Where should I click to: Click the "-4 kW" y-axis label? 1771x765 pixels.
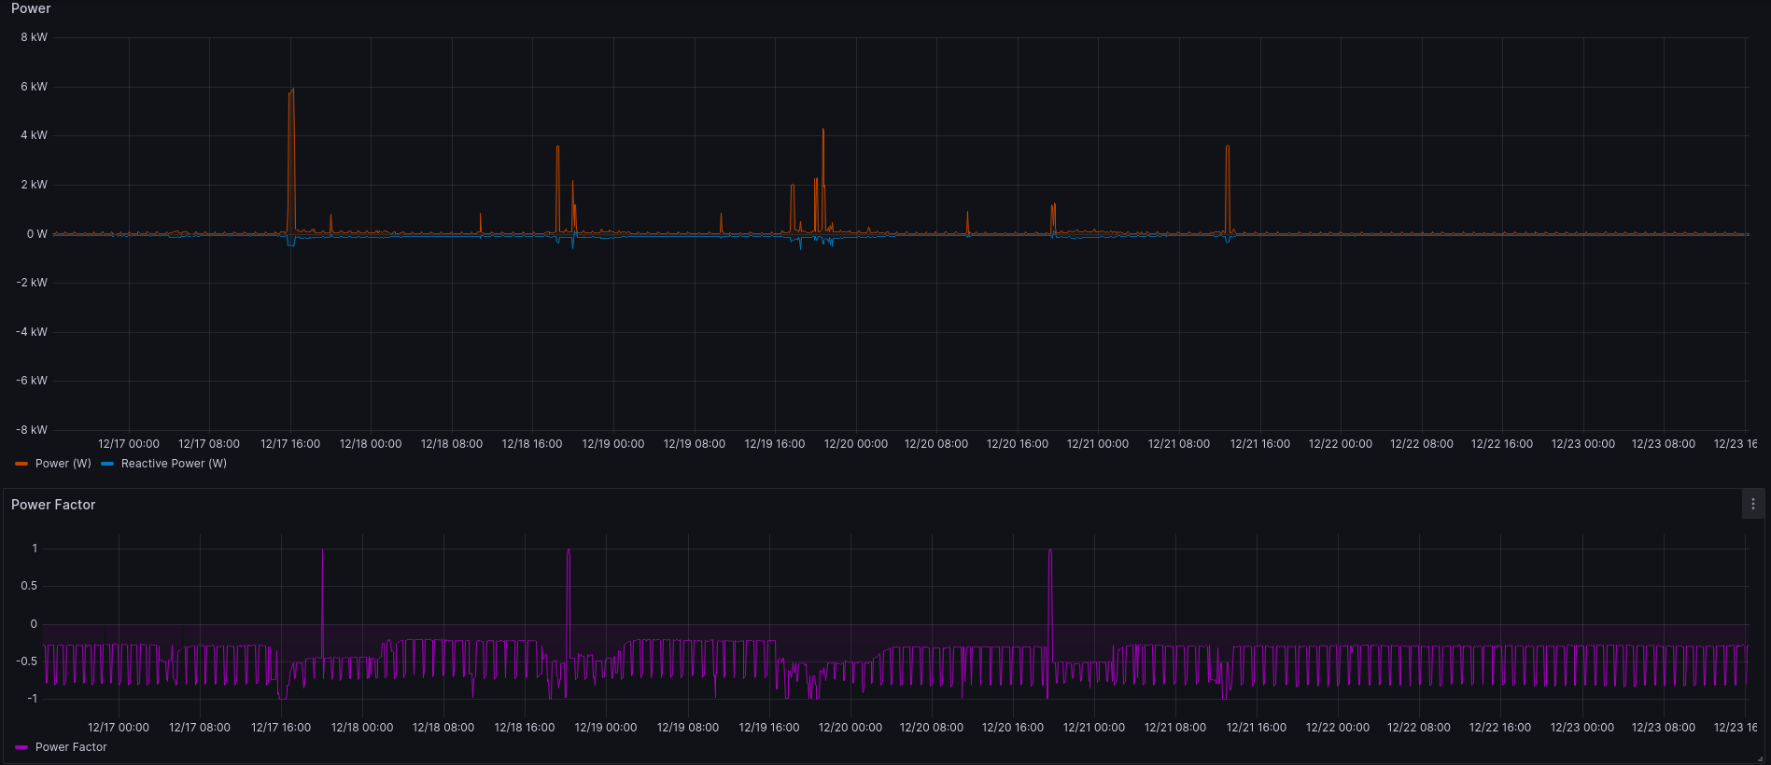(x=33, y=332)
